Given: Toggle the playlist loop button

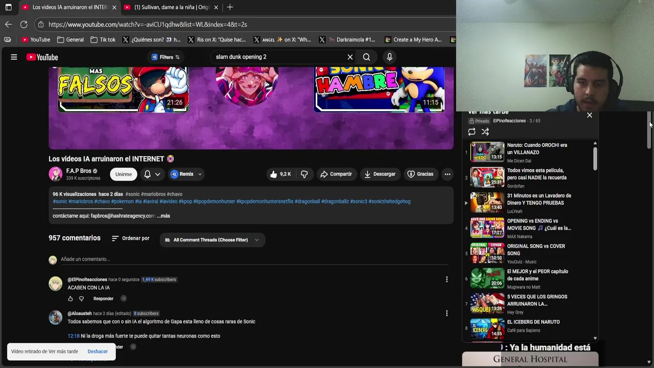Looking at the screenshot, I should [x=472, y=132].
